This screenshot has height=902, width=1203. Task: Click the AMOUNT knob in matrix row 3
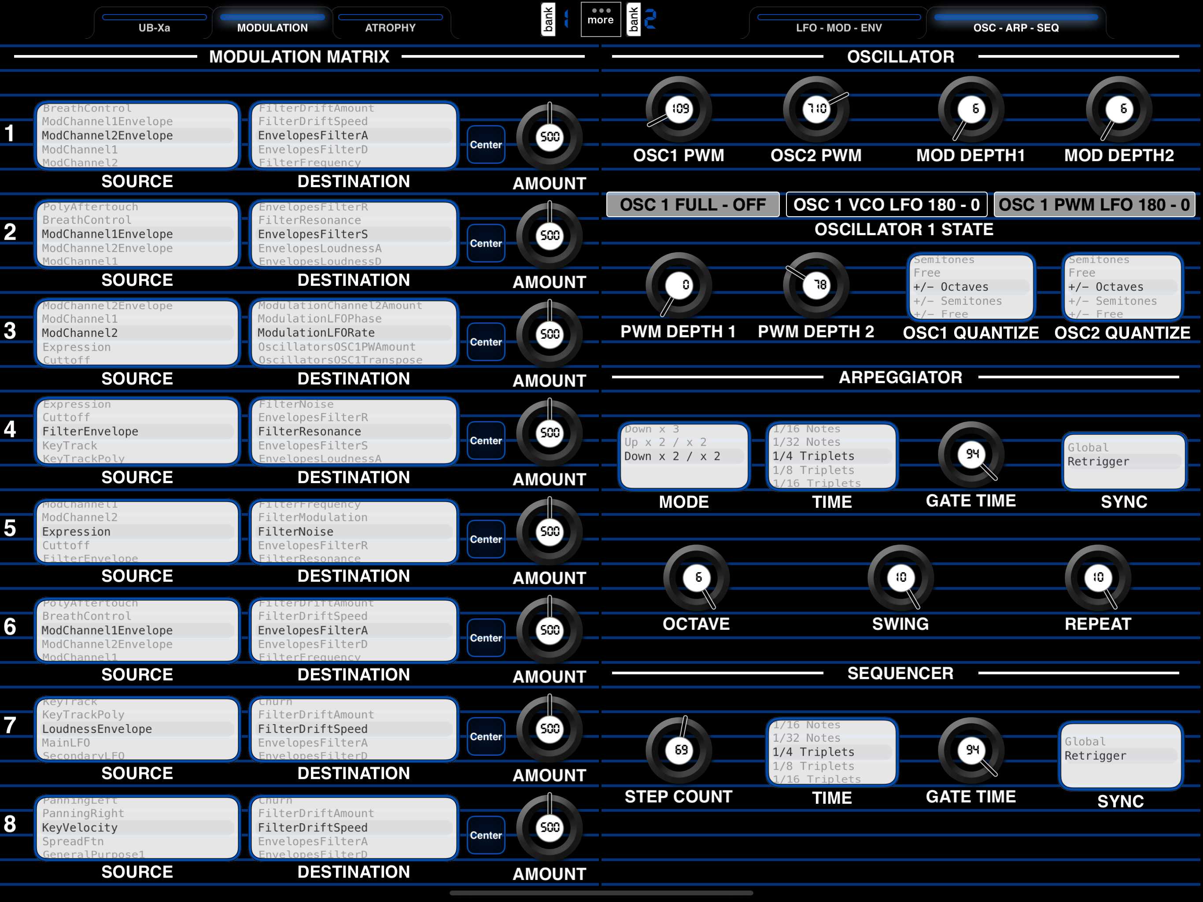pos(549,334)
